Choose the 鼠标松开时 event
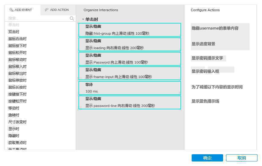 click(18, 52)
